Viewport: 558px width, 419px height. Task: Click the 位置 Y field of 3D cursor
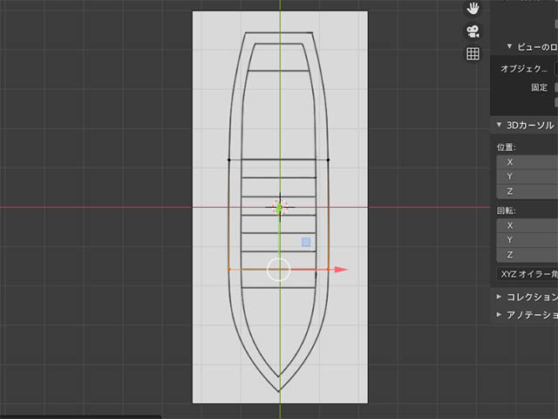pyautogui.click(x=527, y=176)
